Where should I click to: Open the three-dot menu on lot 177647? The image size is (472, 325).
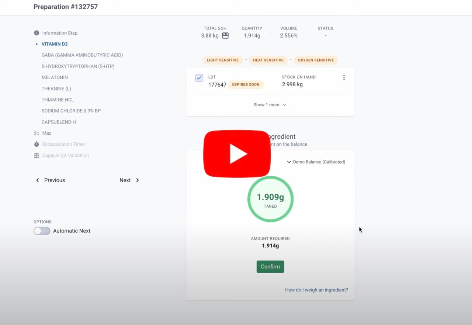pos(344,77)
